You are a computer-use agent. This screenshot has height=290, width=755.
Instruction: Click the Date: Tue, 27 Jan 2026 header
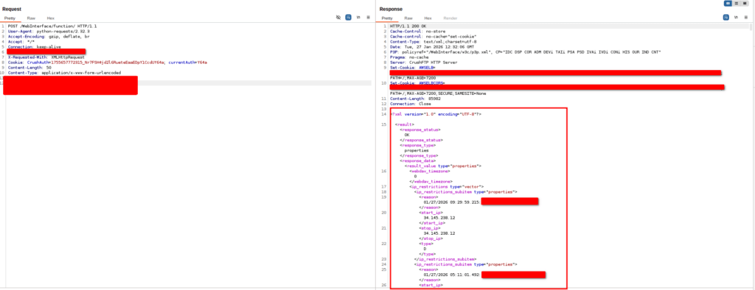click(433, 47)
